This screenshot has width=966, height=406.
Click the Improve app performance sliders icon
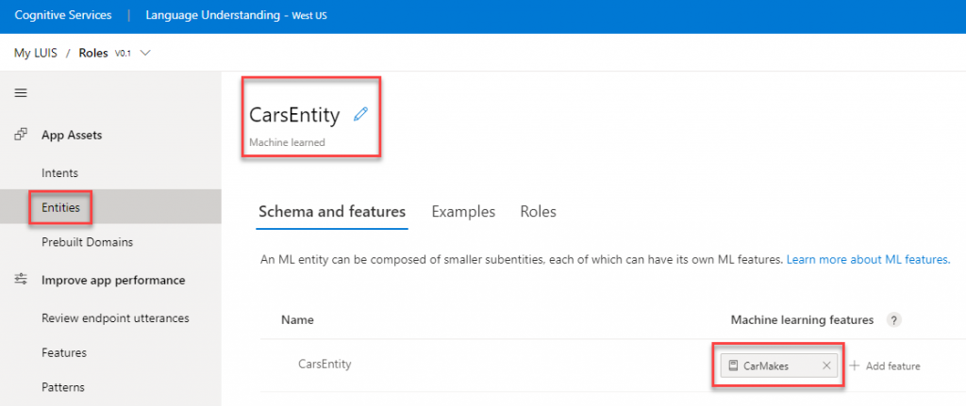pos(21,279)
